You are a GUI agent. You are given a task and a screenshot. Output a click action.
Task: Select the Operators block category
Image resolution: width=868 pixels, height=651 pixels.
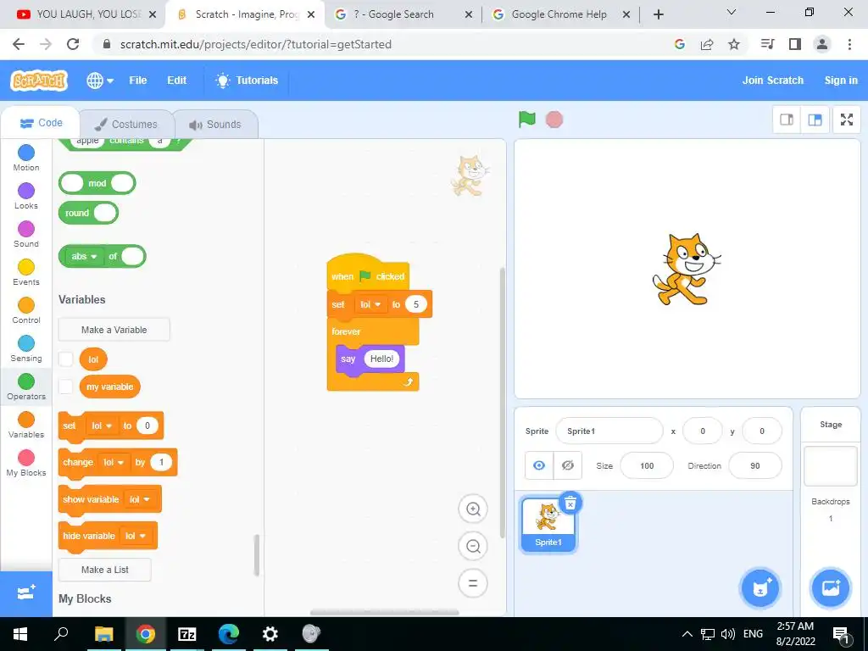[x=26, y=387]
